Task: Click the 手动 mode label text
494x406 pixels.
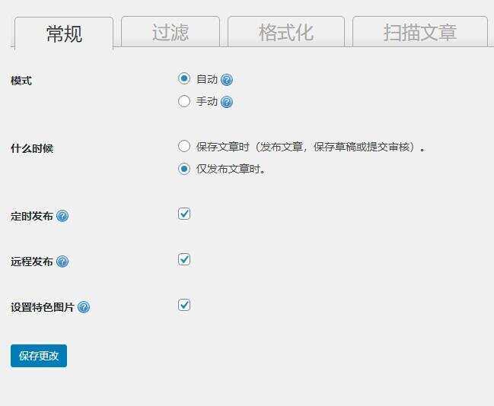Action: pos(207,102)
